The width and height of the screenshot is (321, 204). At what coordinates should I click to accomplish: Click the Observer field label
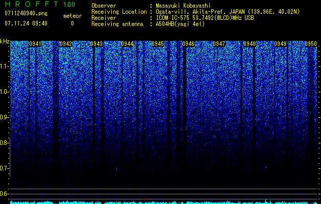(104, 6)
